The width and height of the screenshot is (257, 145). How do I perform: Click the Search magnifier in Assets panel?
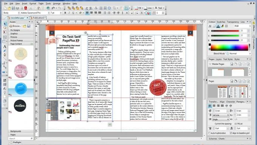click(32, 139)
